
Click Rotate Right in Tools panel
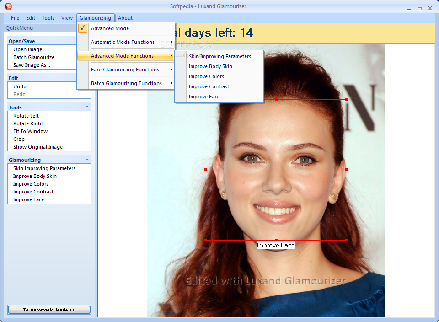(28, 123)
